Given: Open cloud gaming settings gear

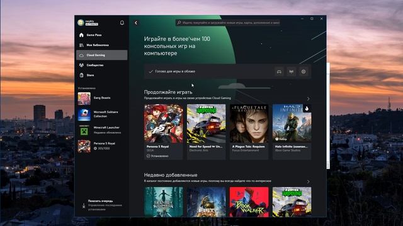Looking at the screenshot, I should tap(304, 72).
